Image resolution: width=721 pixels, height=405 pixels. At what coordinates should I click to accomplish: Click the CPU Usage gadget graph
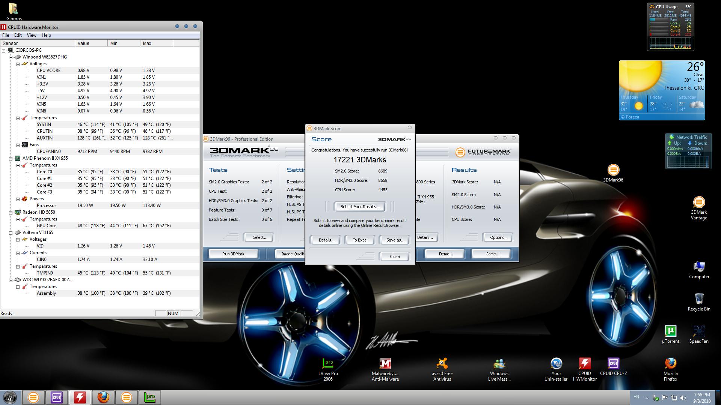[x=670, y=43]
